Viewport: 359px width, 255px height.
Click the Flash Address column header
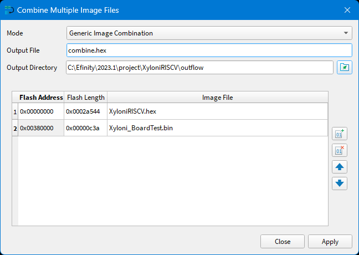click(41, 98)
